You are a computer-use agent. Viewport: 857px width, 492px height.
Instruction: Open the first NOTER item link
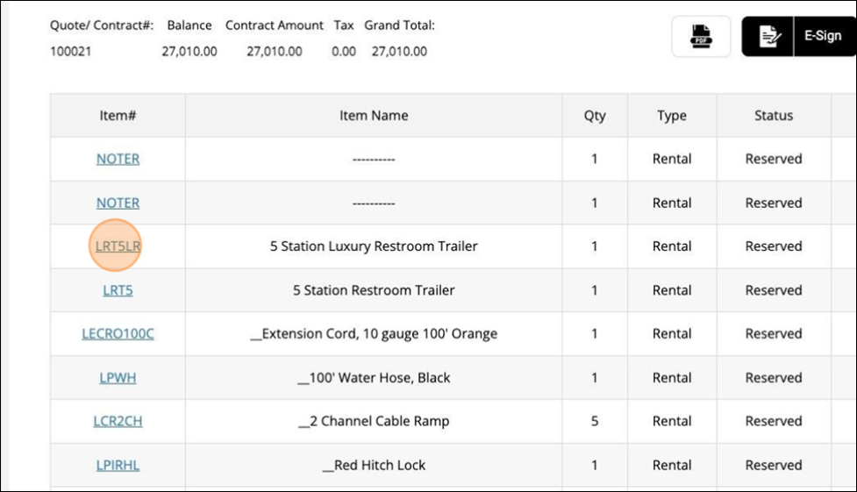(x=118, y=159)
